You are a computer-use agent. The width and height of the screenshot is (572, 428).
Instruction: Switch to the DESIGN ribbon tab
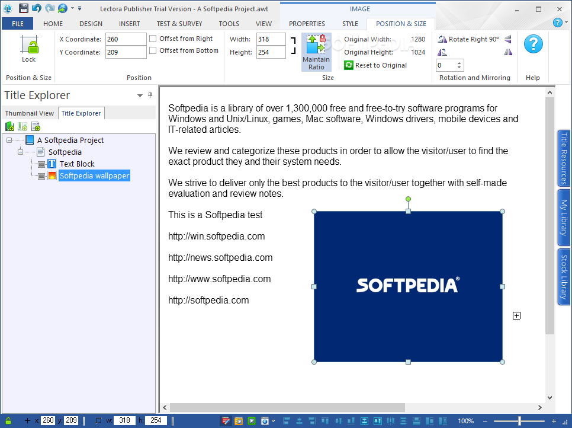(x=91, y=24)
